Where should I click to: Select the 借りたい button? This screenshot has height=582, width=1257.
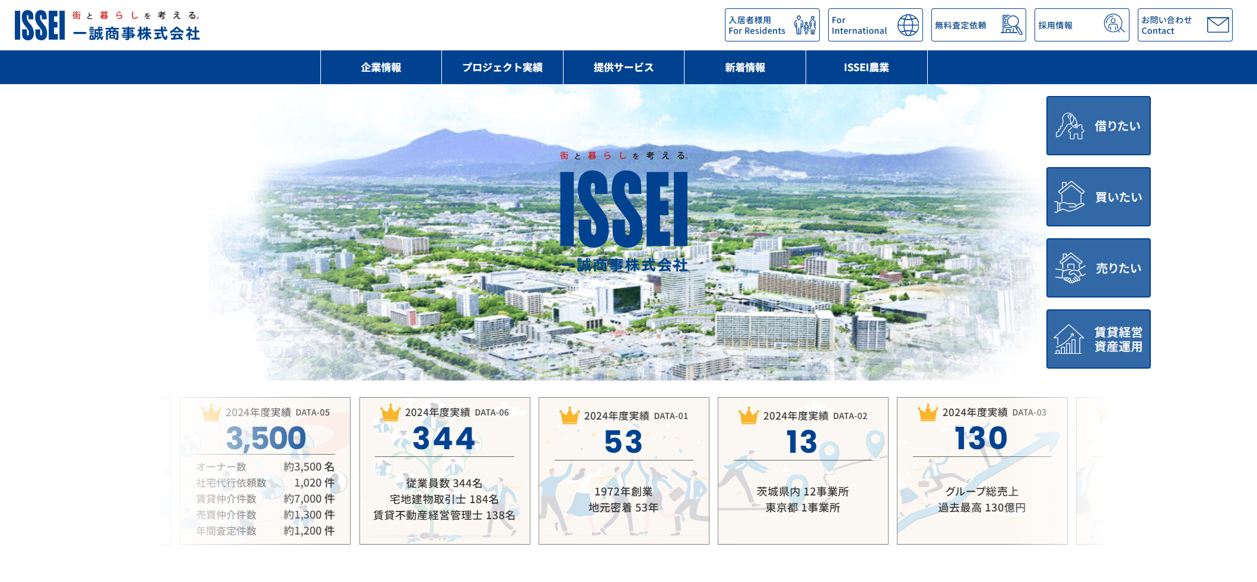(x=1099, y=126)
